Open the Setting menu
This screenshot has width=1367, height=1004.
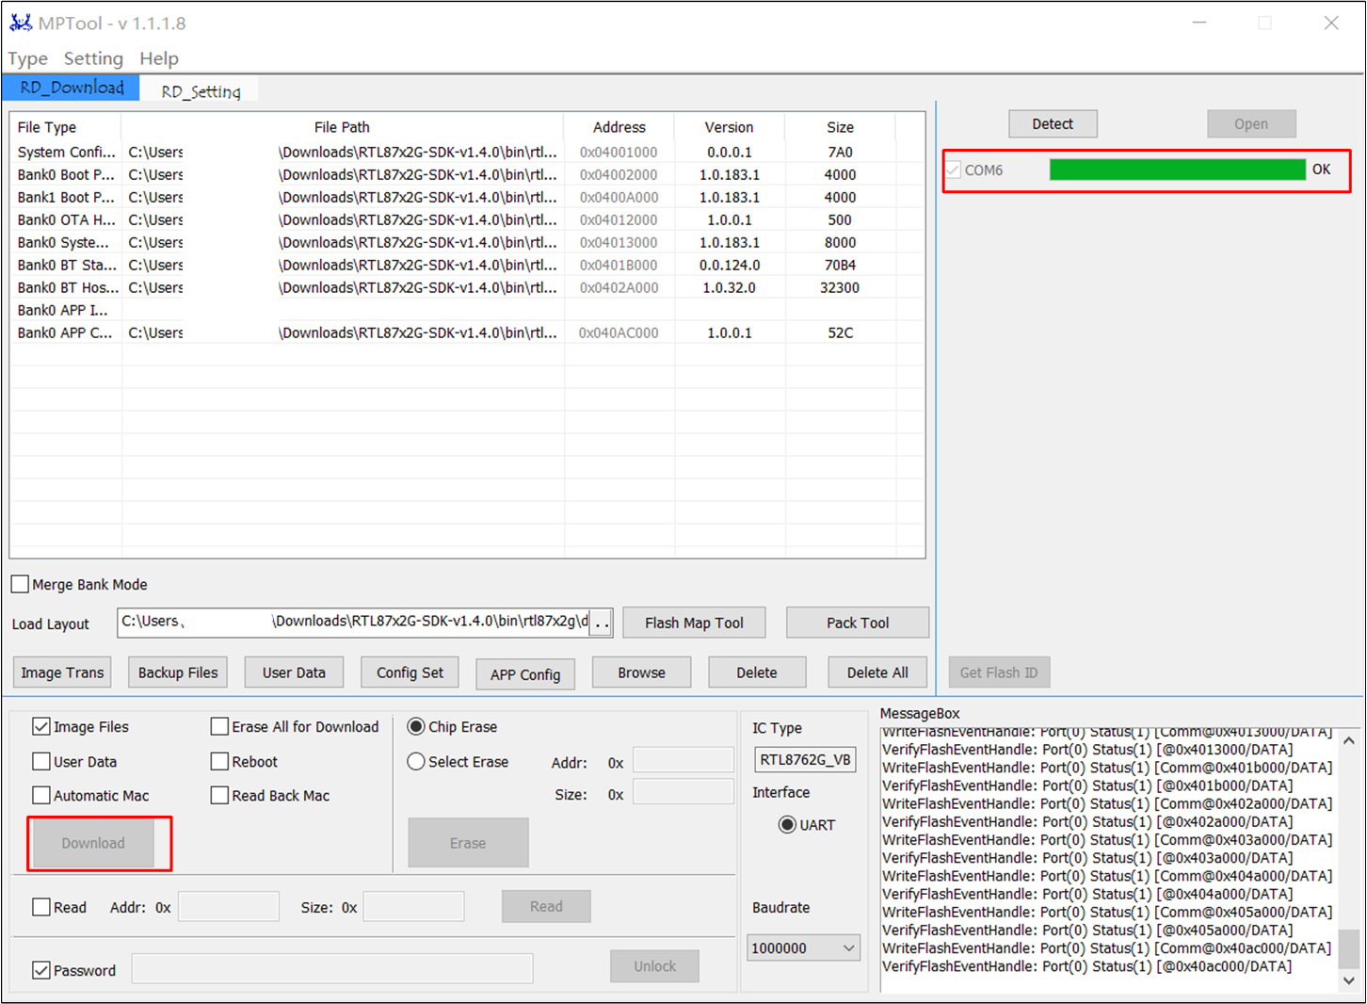click(93, 58)
